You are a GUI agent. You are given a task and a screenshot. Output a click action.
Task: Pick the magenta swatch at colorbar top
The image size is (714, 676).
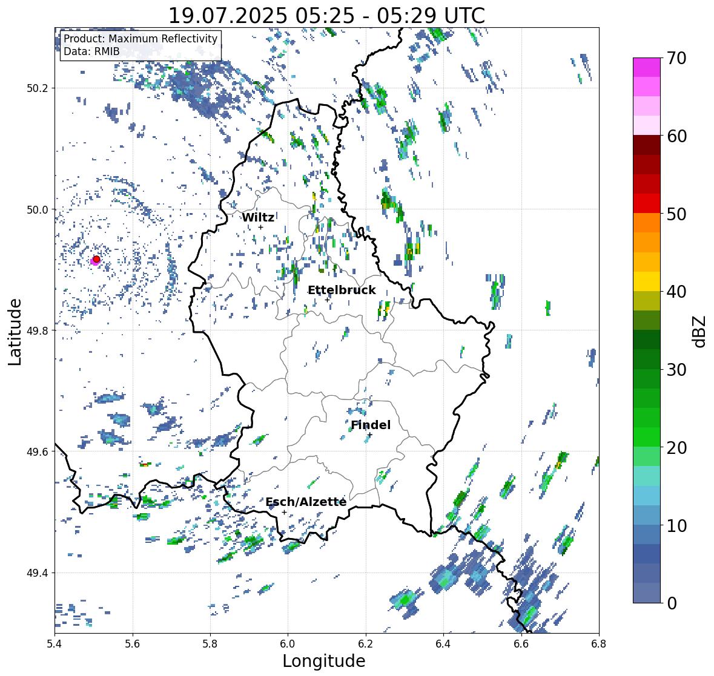tap(647, 67)
